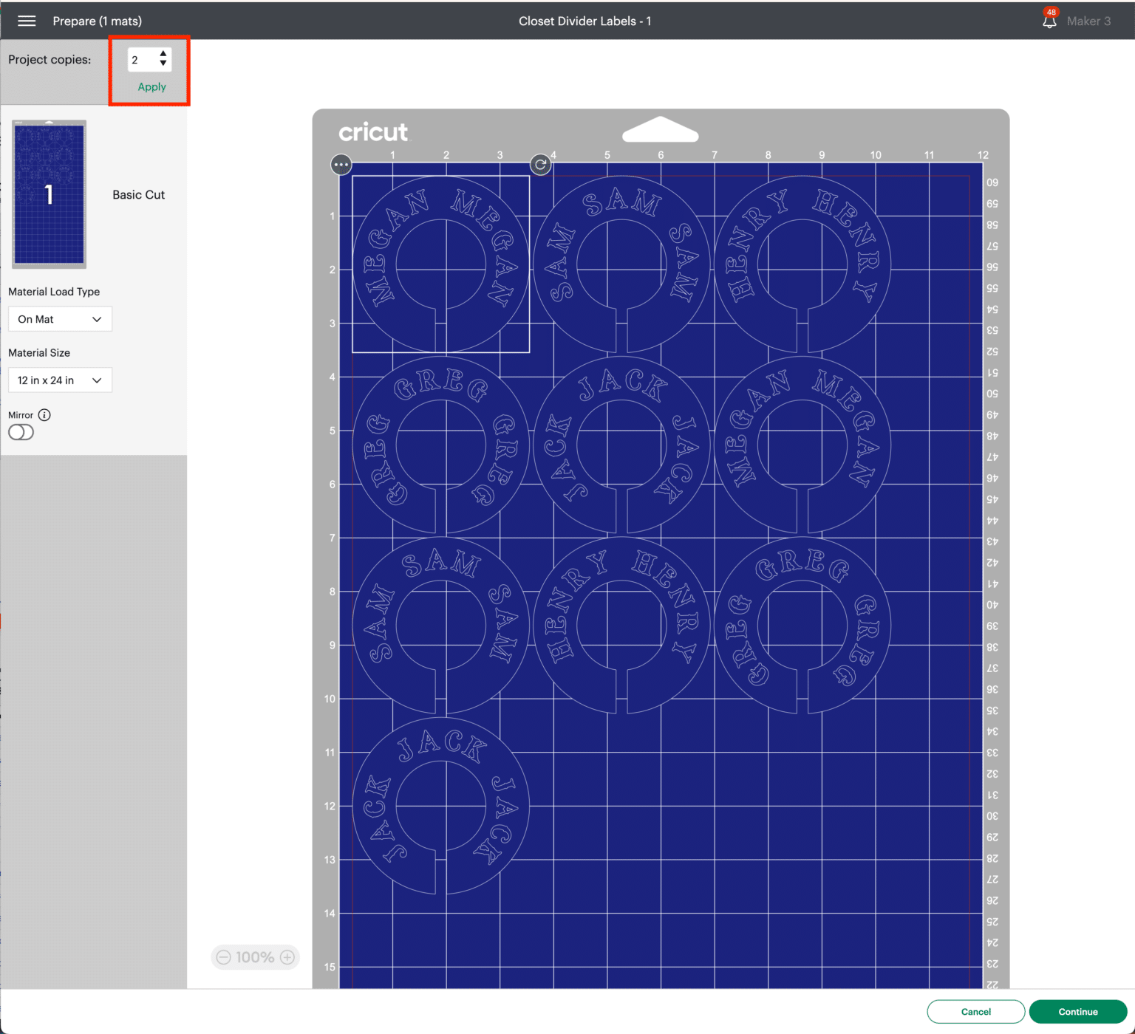Viewport: 1135px width, 1034px height.
Task: Zoom out with the minus icon
Action: (x=224, y=957)
